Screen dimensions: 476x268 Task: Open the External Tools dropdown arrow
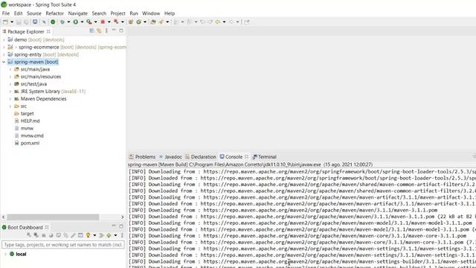[95, 22]
